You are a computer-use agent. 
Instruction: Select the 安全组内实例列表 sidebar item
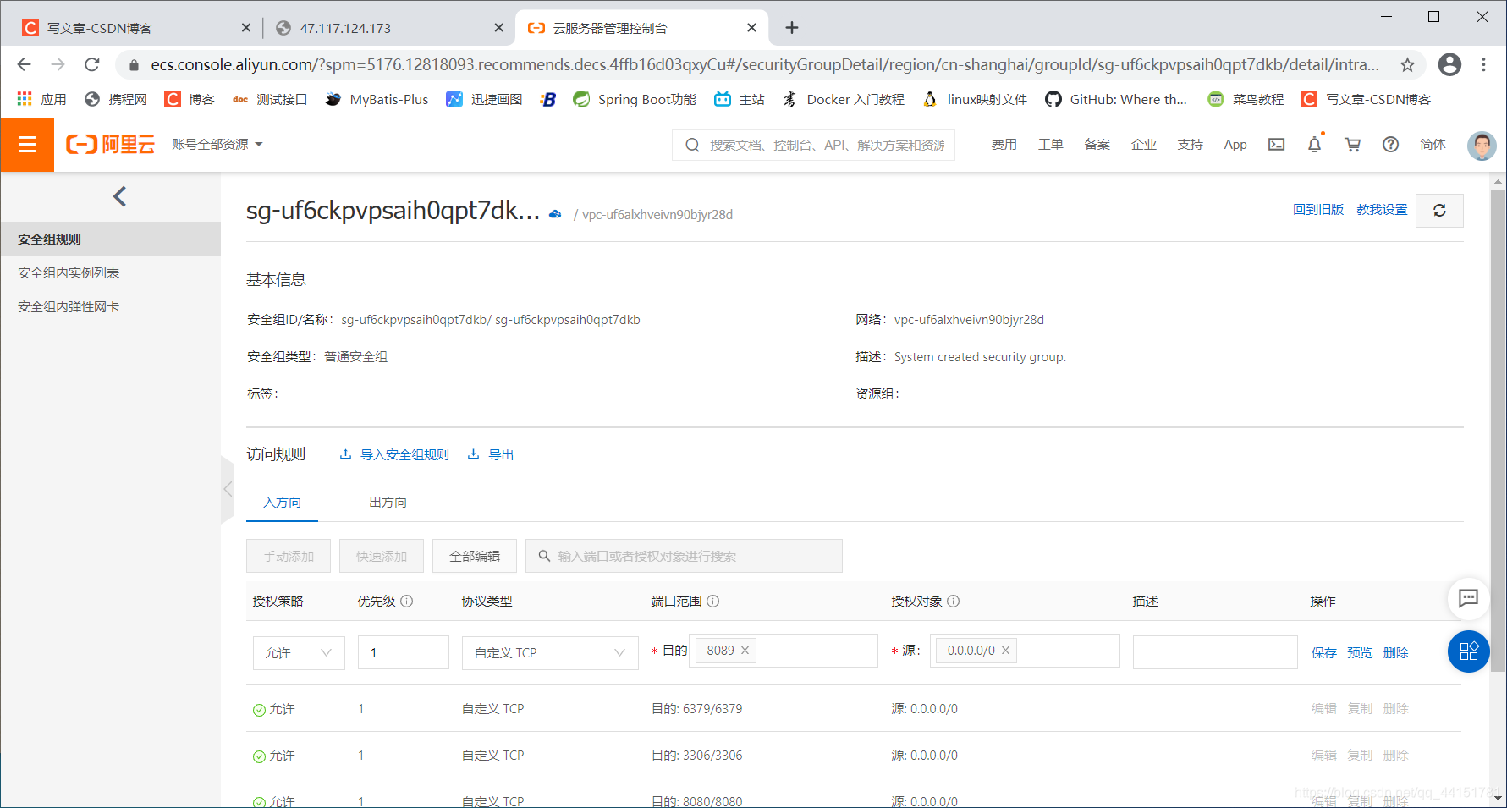coord(68,272)
